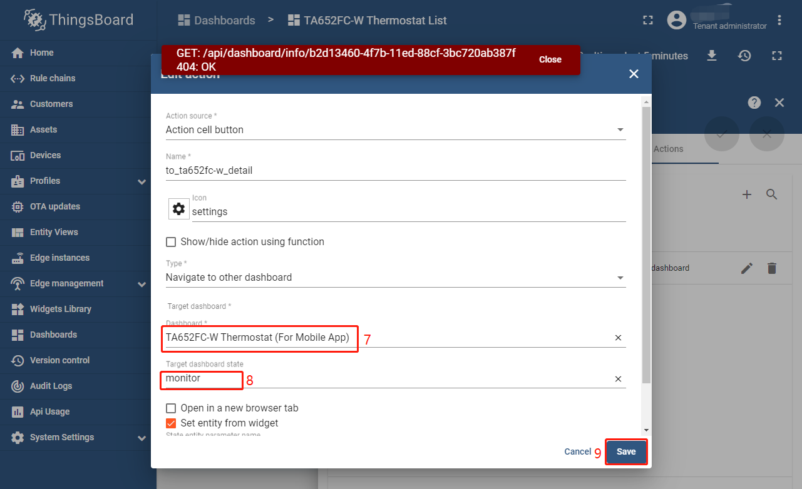This screenshot has width=802, height=489.
Task: Close the Edit action dialog
Action: point(634,74)
